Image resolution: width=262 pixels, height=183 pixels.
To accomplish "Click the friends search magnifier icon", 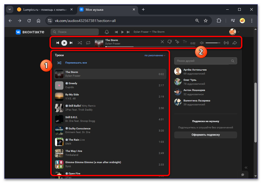I will [233, 61].
